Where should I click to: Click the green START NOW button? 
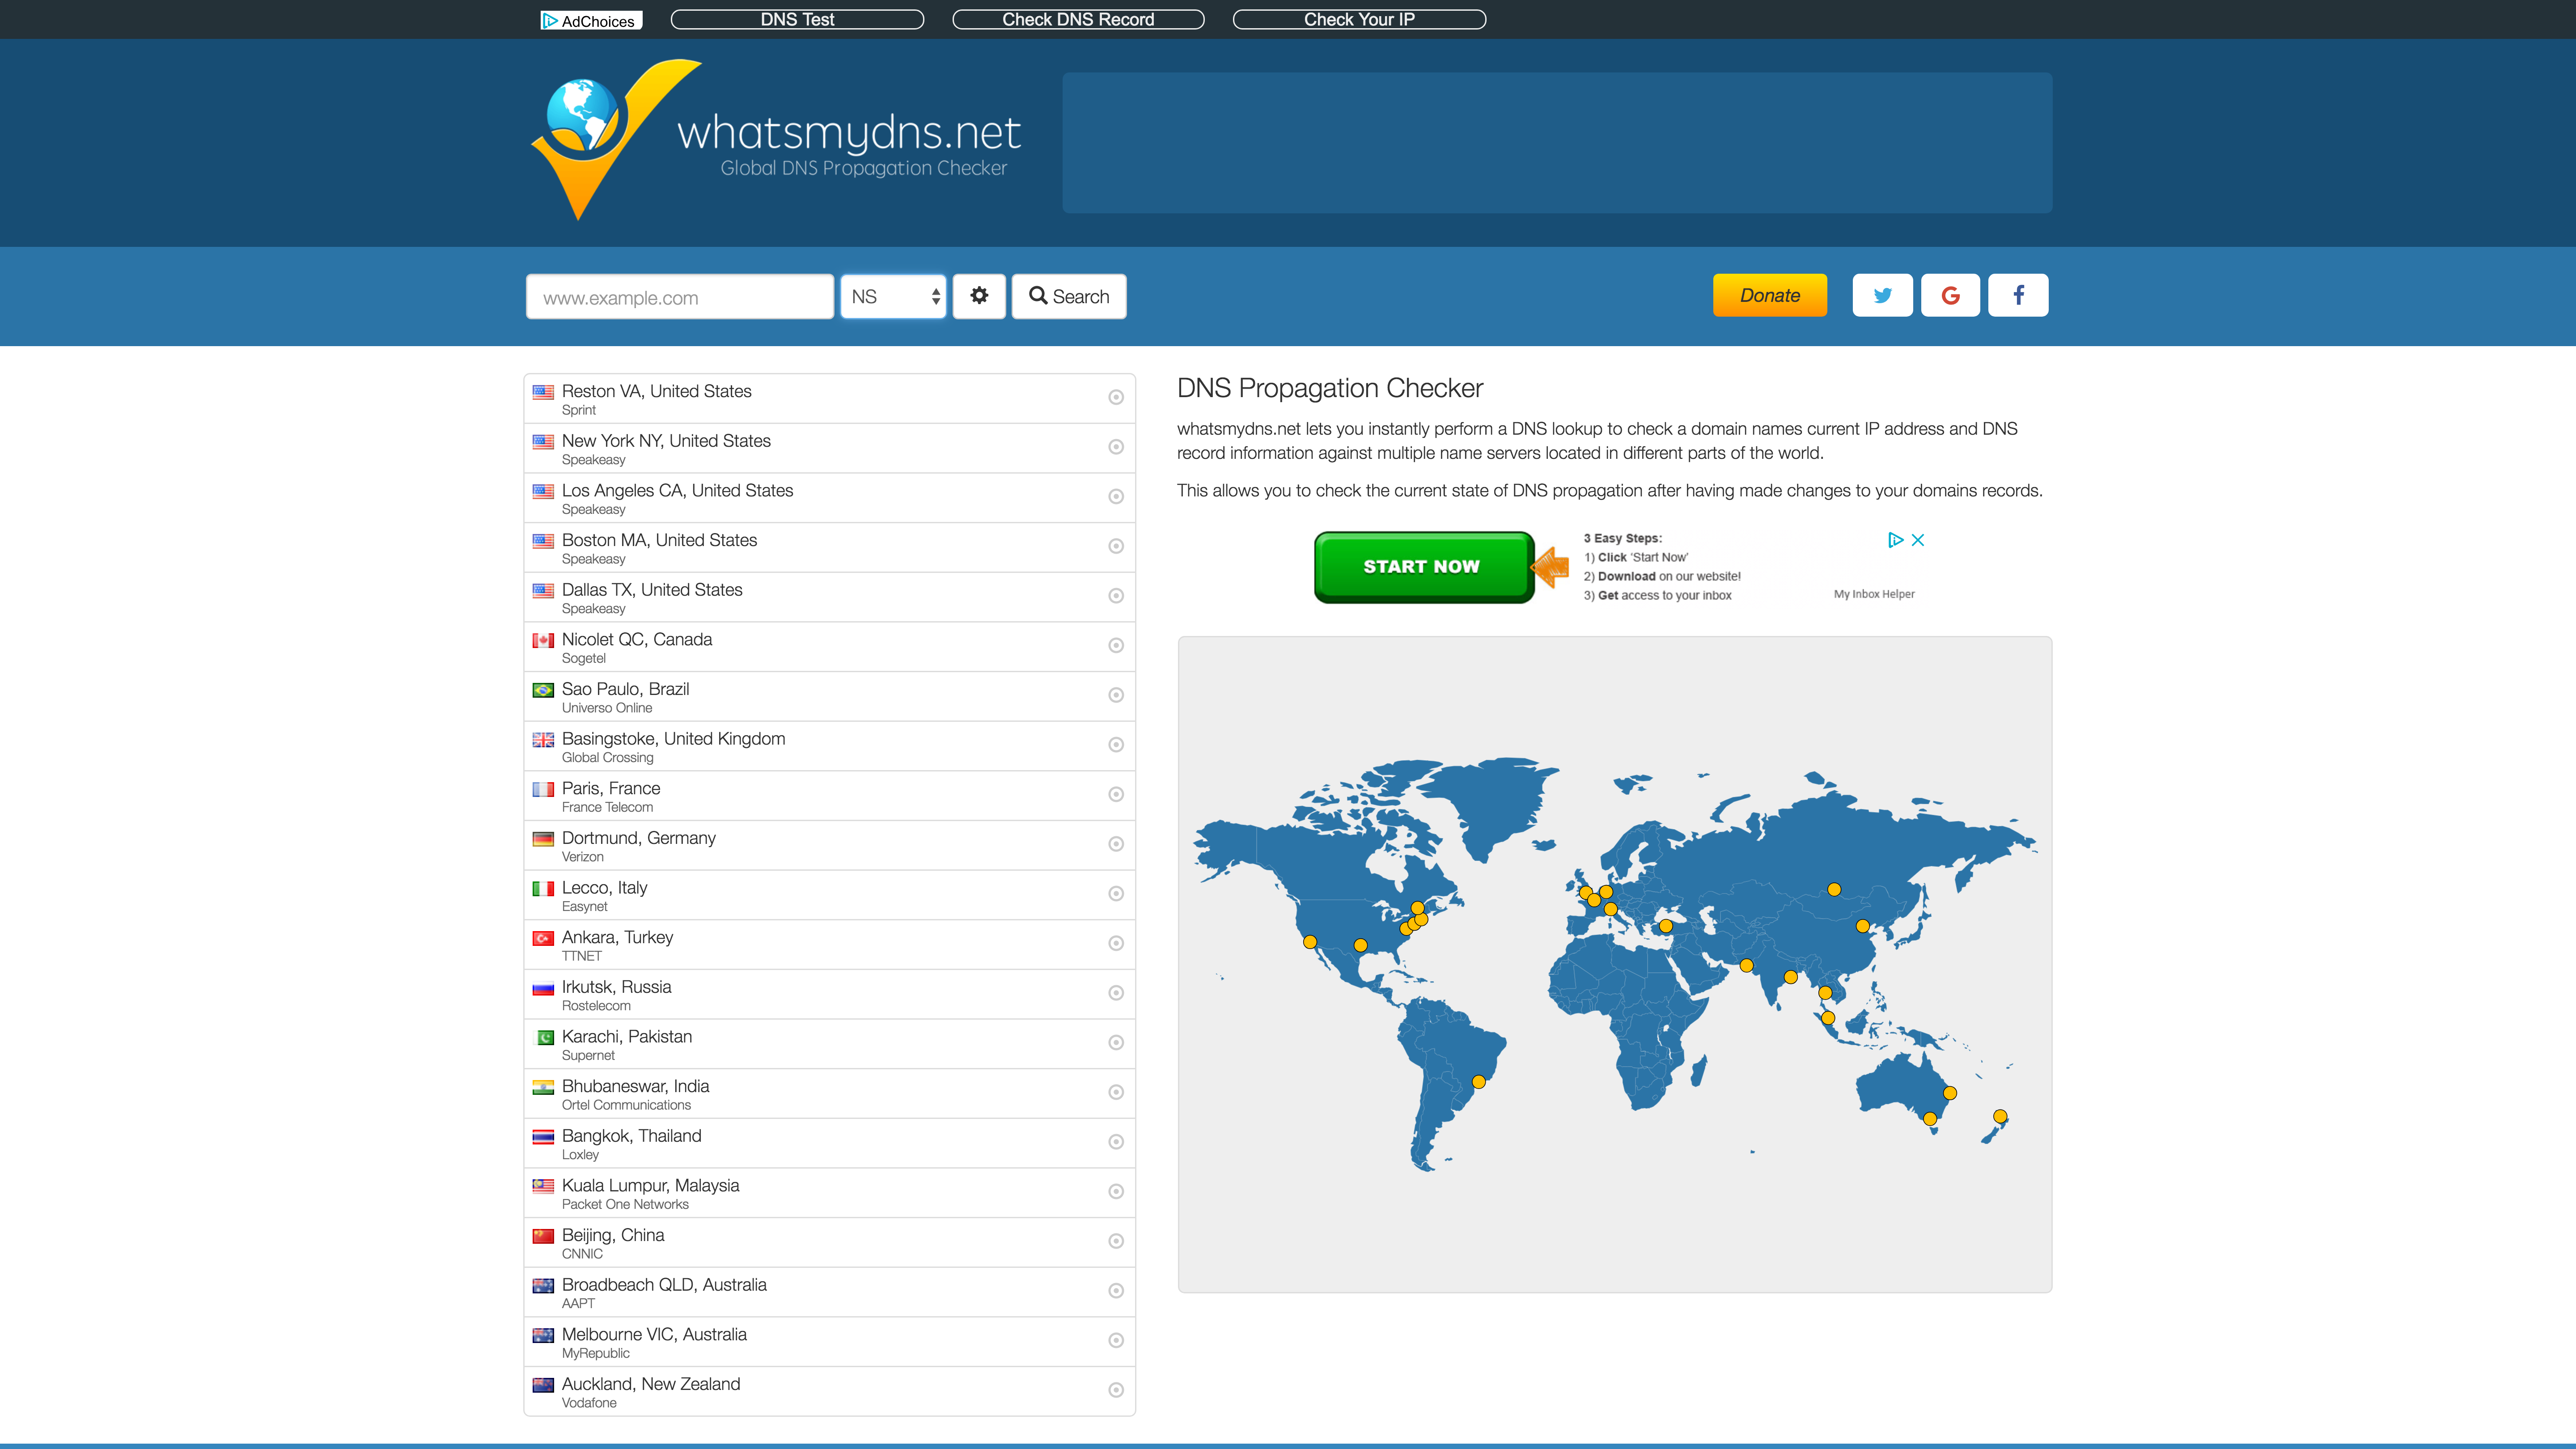click(1422, 567)
